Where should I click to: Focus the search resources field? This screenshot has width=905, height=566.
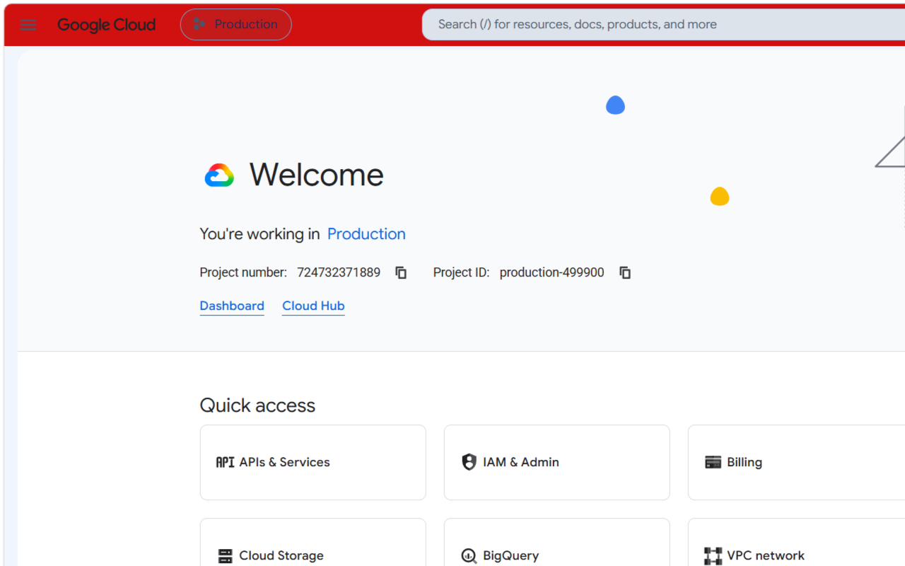point(663,25)
